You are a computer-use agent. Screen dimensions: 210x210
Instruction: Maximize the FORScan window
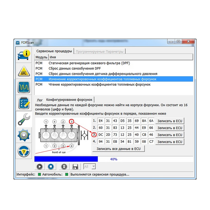click(x=178, y=42)
